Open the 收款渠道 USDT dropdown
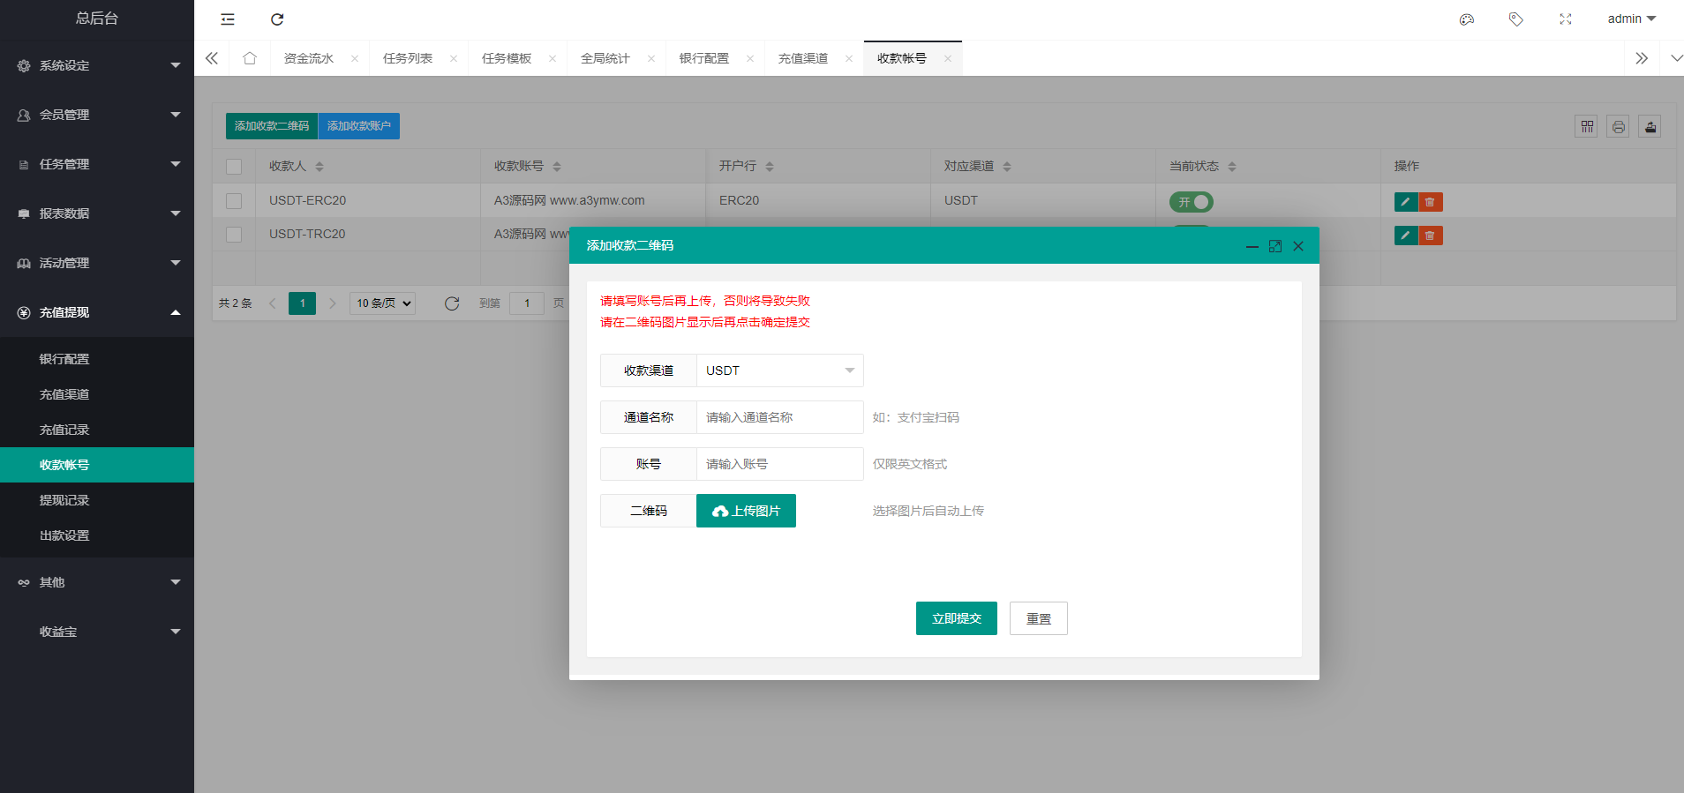This screenshot has height=793, width=1684. [780, 370]
